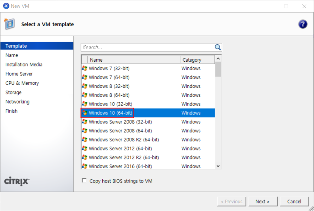The image size is (314, 211).
Task: Select Windows 10 (32-bit) template name
Action: (110, 104)
